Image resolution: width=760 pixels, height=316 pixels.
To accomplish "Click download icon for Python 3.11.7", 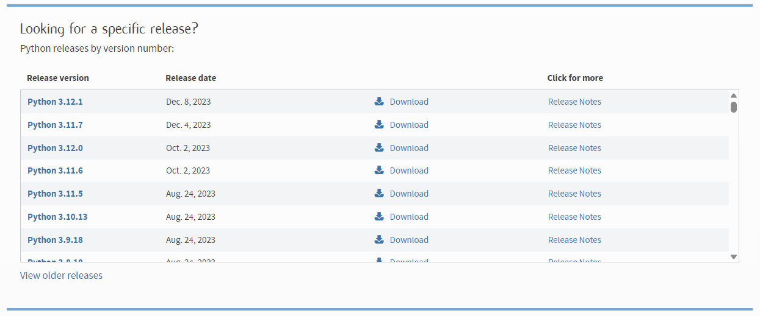I will pos(379,125).
